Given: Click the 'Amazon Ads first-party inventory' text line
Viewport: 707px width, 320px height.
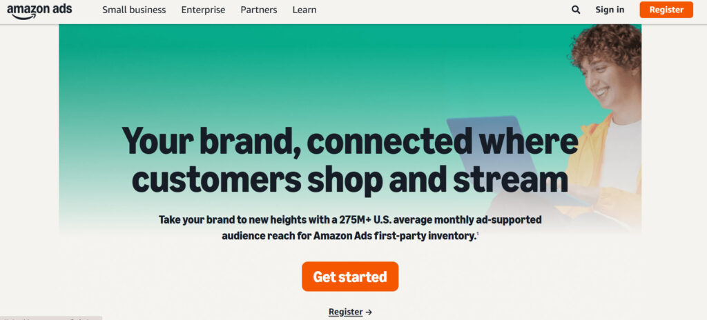Looking at the screenshot, I should [349, 236].
